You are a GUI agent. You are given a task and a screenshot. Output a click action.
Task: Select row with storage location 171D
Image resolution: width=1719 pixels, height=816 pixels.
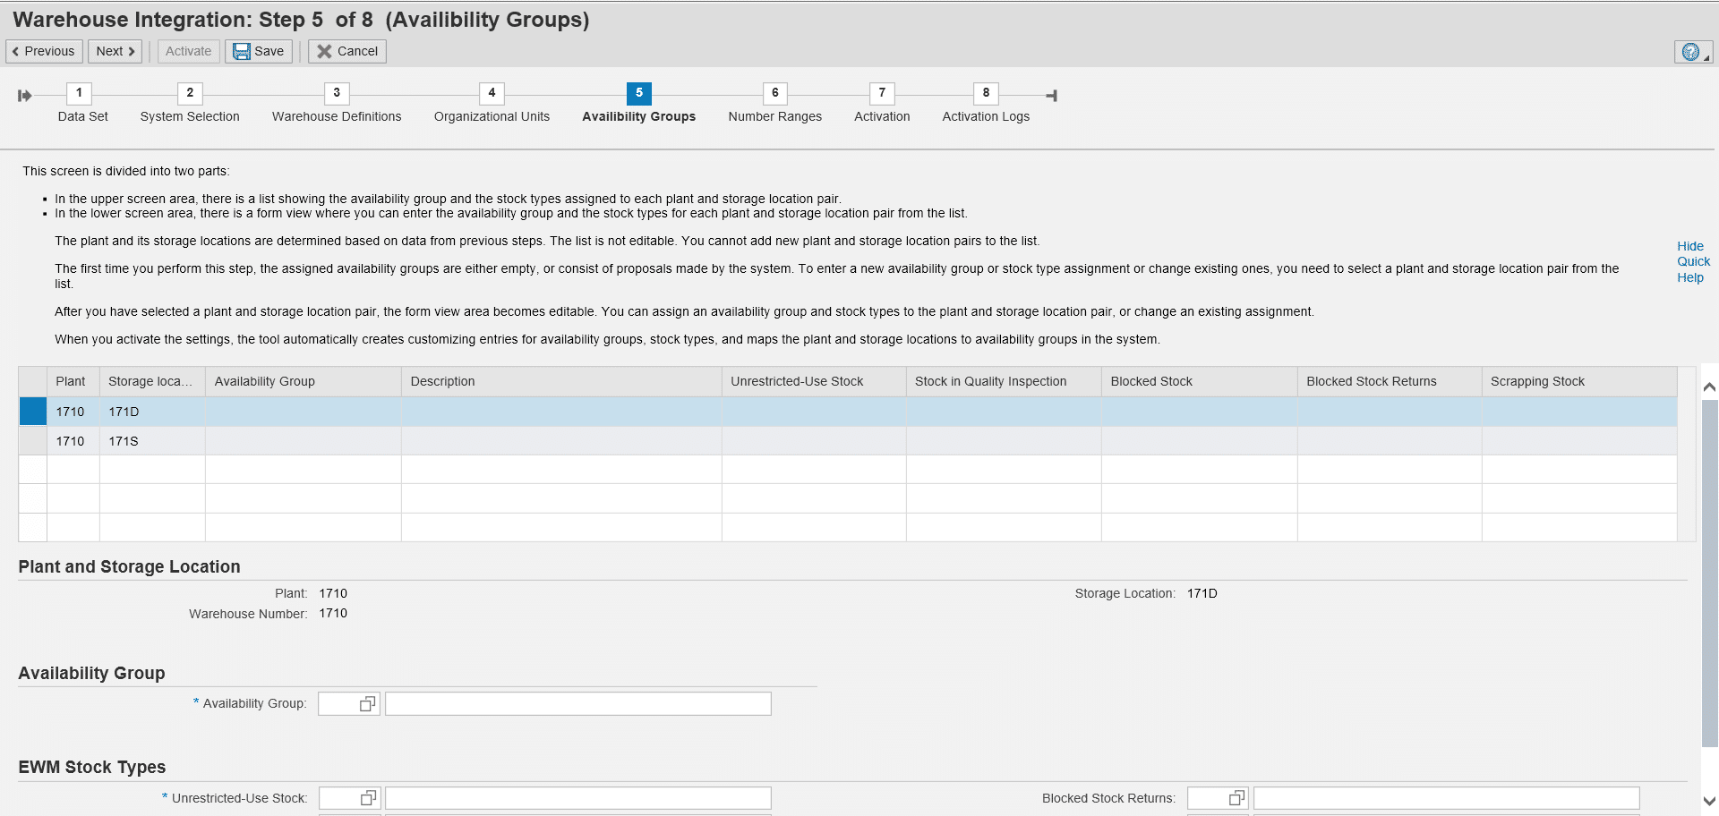pos(32,412)
